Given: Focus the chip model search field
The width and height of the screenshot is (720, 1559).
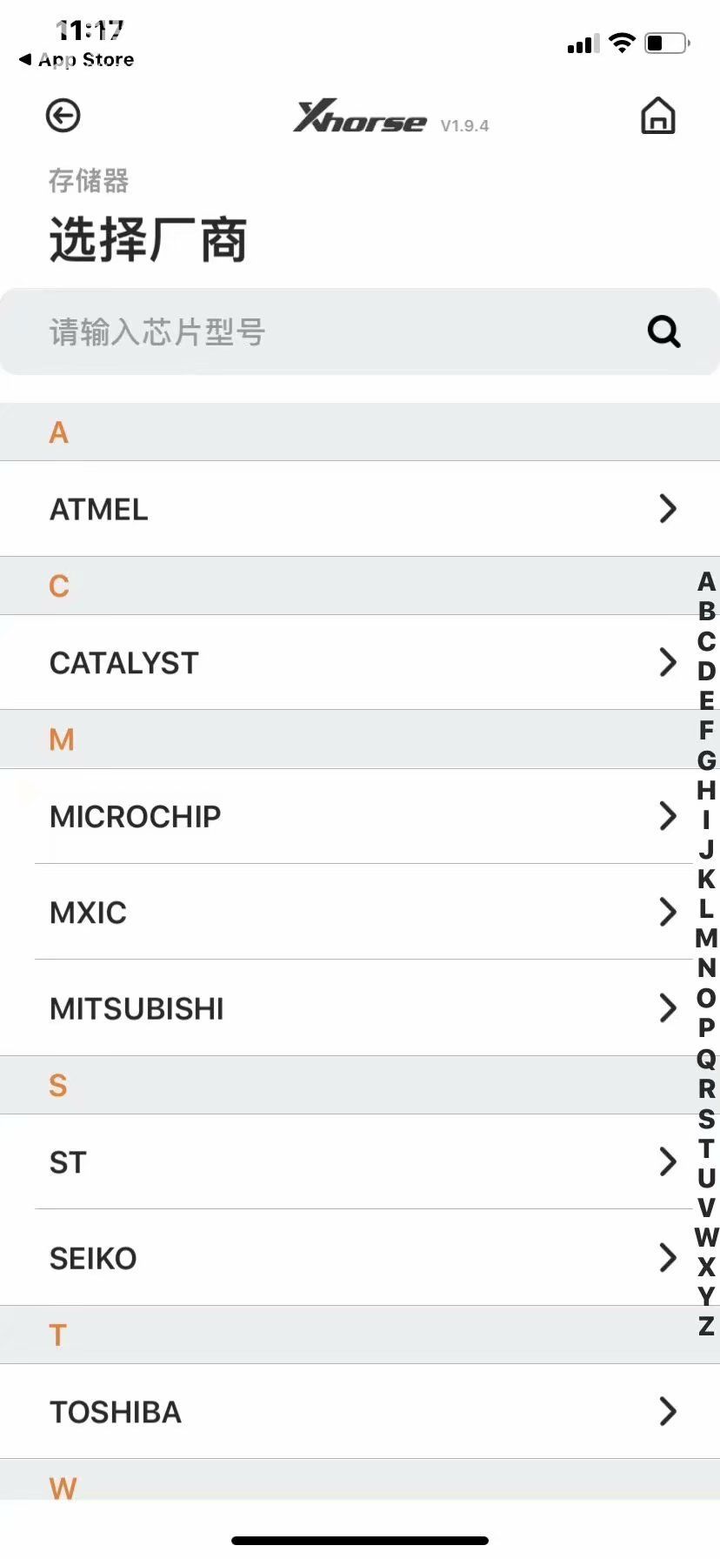Looking at the screenshot, I should pos(360,331).
